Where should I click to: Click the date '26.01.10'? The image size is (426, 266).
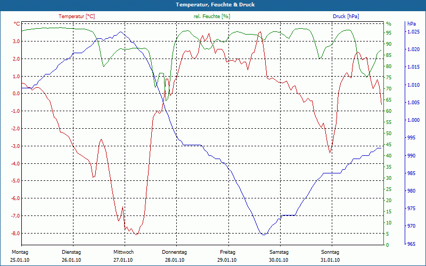point(71,260)
